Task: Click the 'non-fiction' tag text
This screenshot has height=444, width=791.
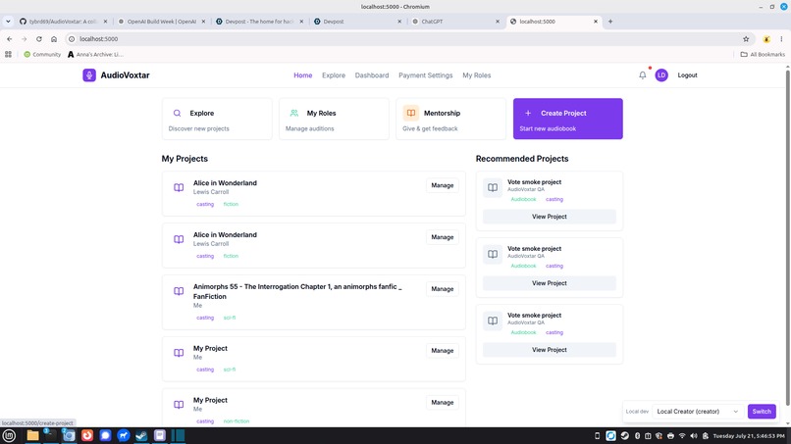Action: point(237,420)
